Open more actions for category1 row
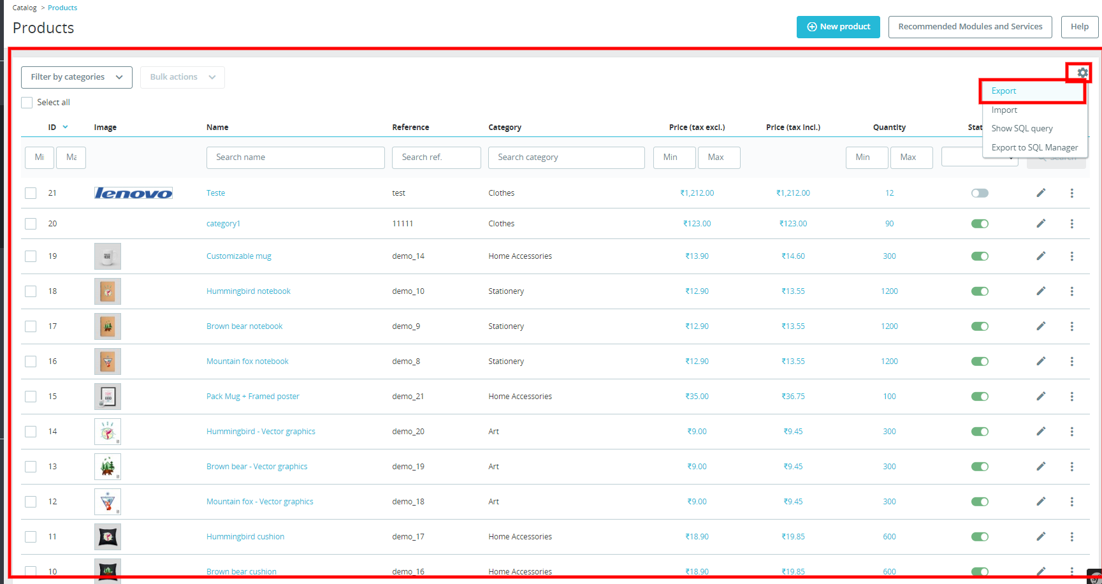1102x584 pixels. point(1072,224)
